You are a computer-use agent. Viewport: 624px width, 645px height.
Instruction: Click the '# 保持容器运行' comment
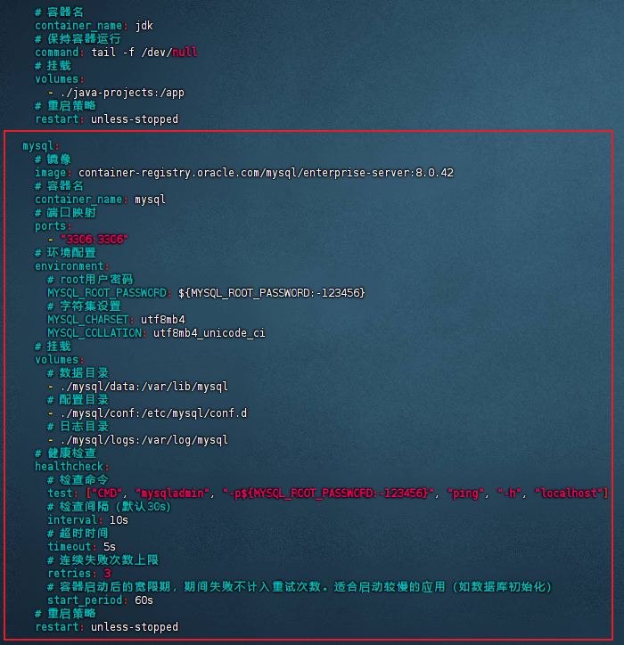pyautogui.click(x=78, y=39)
